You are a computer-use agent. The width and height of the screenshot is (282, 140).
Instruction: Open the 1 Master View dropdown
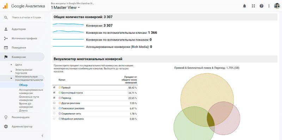point(65,7)
